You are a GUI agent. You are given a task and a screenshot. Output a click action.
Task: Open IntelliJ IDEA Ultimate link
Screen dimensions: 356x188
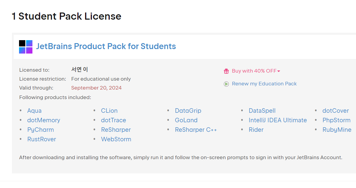277,120
